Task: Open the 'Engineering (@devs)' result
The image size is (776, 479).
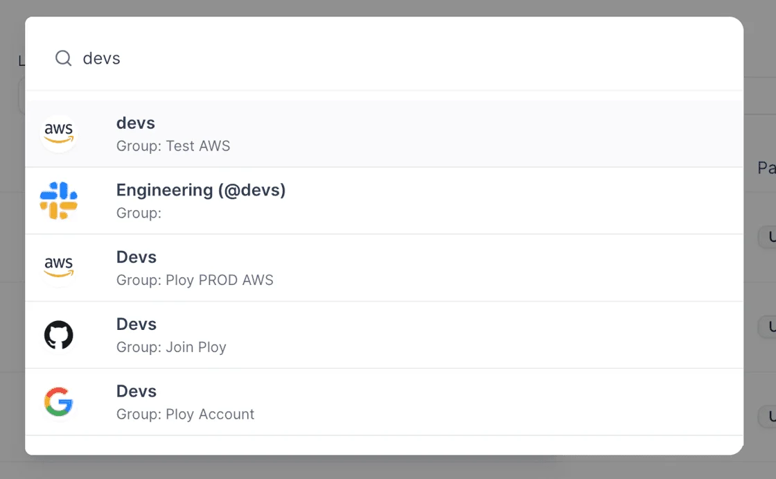Action: click(201, 190)
